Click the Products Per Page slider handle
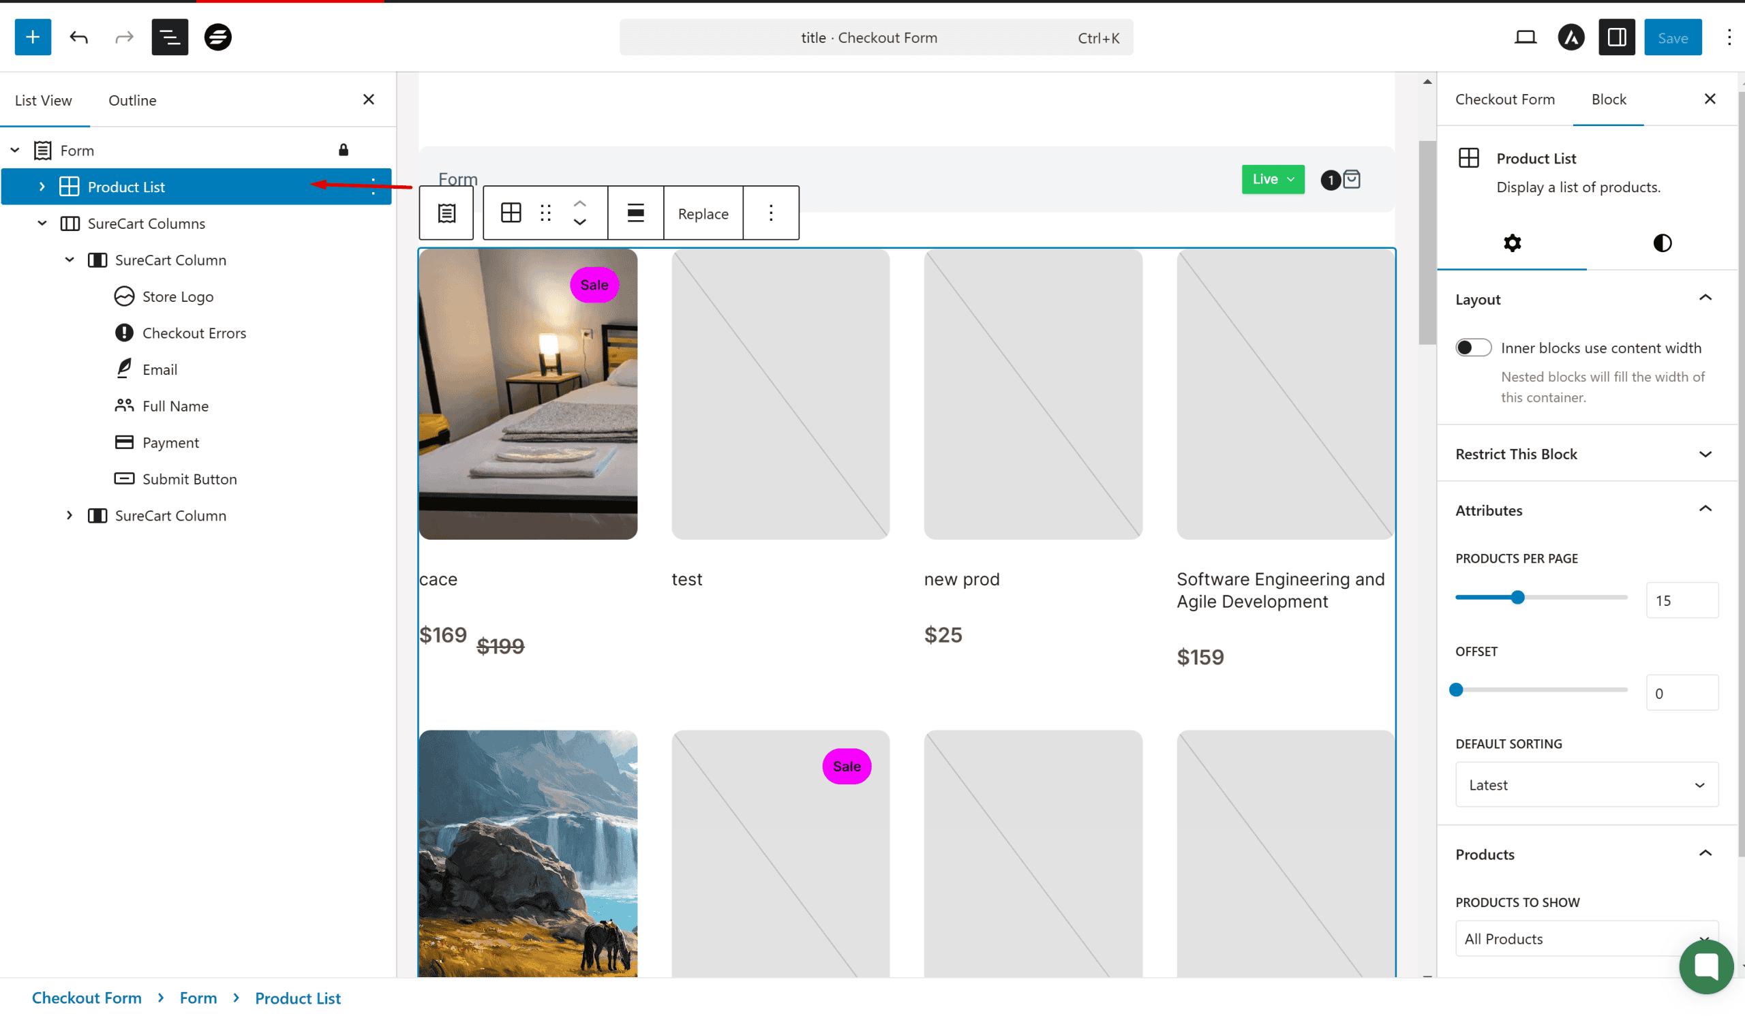Image resolution: width=1745 pixels, height=1016 pixels. [1517, 598]
